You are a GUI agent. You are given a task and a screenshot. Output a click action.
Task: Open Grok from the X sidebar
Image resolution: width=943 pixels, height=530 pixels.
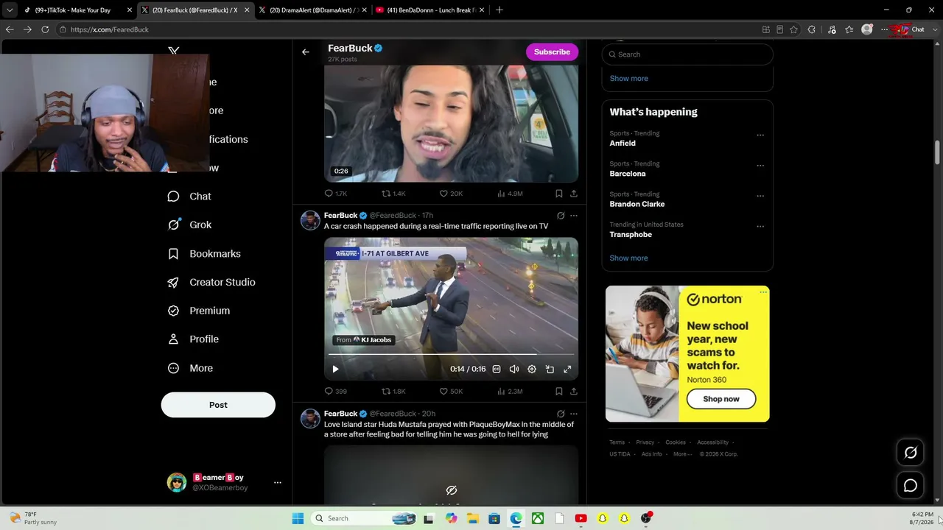click(x=190, y=225)
